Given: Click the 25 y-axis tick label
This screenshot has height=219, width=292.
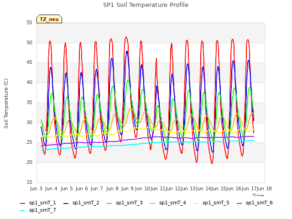Looking at the screenshot, I should tap(29, 142).
